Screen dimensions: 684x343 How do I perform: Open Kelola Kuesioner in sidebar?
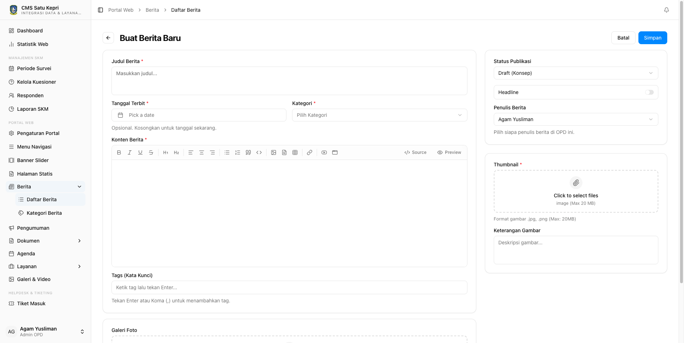46,82
